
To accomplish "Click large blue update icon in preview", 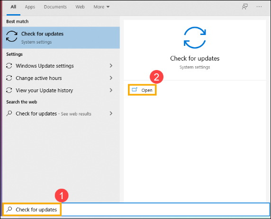I will 195,38.
